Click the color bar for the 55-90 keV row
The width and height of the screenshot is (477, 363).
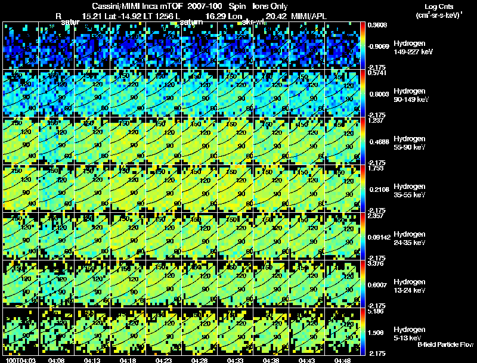(363, 141)
